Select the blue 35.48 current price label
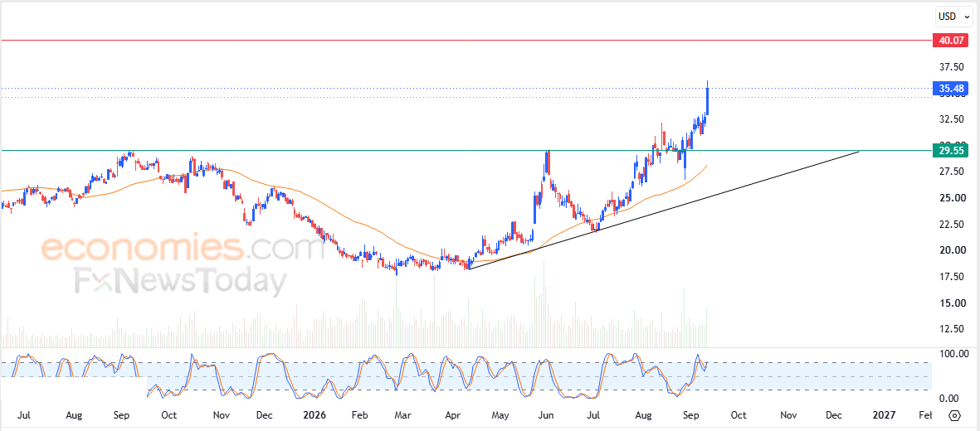The image size is (980, 431). coord(950,89)
